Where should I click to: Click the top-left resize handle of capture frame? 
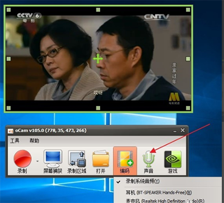(x=8, y=10)
